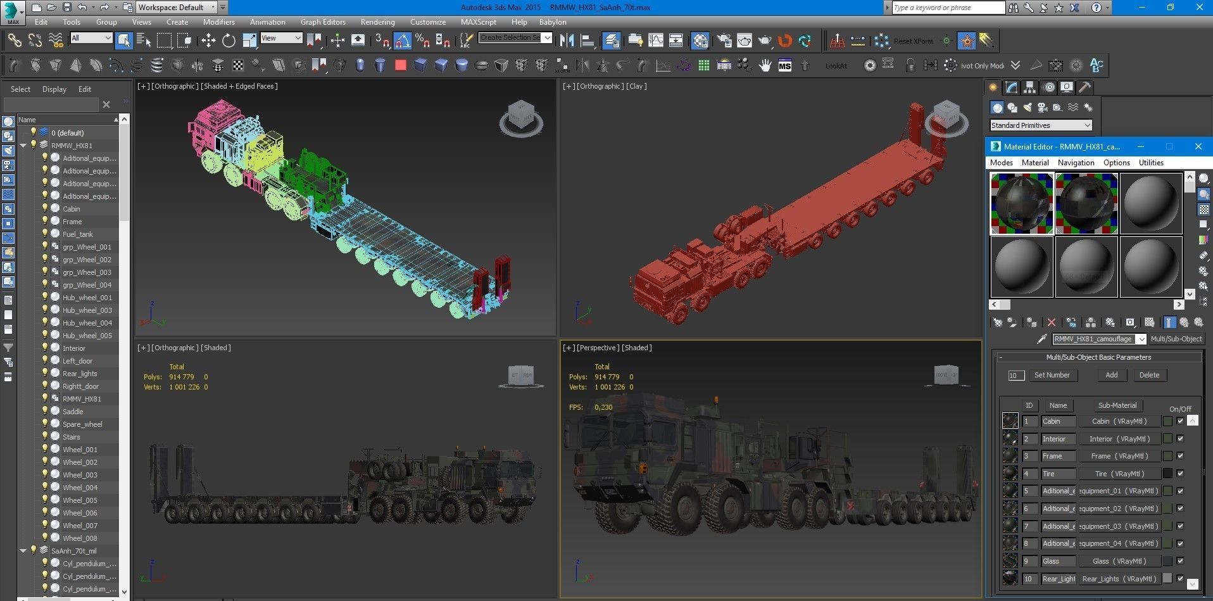Screen dimensions: 1213x601
Task: Toggle Angle Snap in main toolbar
Action: [x=403, y=41]
